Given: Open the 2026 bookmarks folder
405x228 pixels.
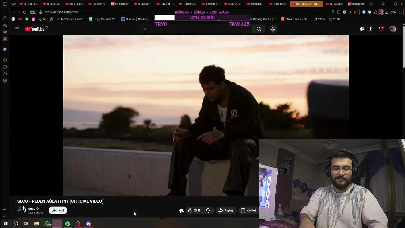Looking at the screenshot, I should point(334,19).
